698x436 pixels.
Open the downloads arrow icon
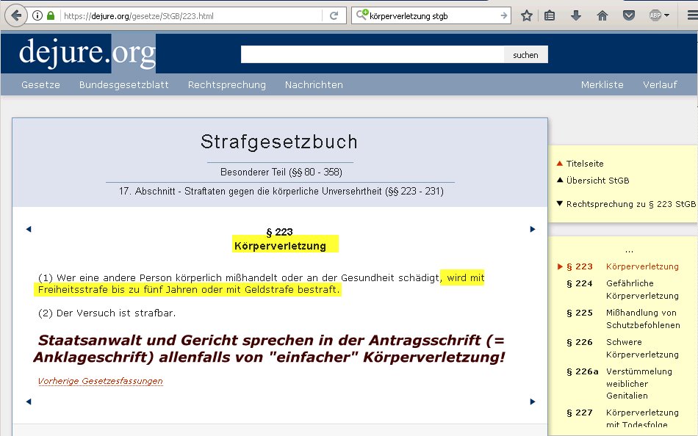coord(575,15)
